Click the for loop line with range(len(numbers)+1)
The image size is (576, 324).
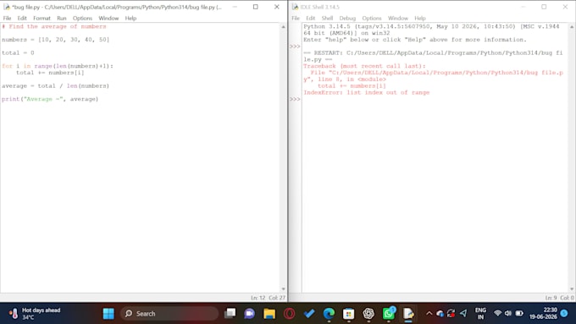(58, 66)
